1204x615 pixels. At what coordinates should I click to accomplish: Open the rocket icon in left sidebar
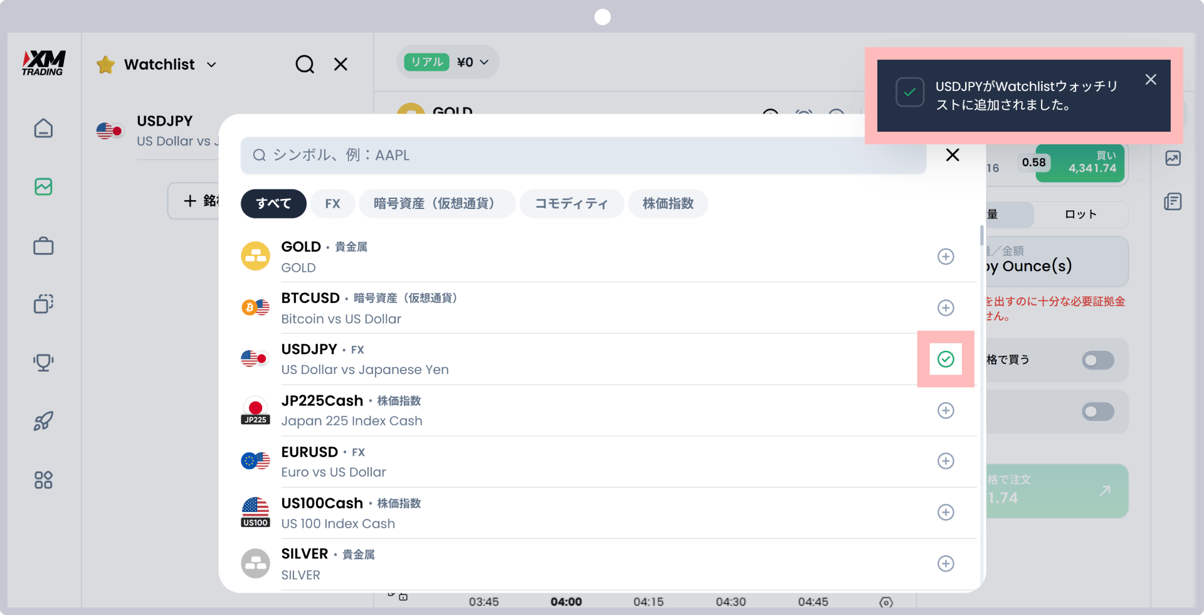[x=43, y=421]
